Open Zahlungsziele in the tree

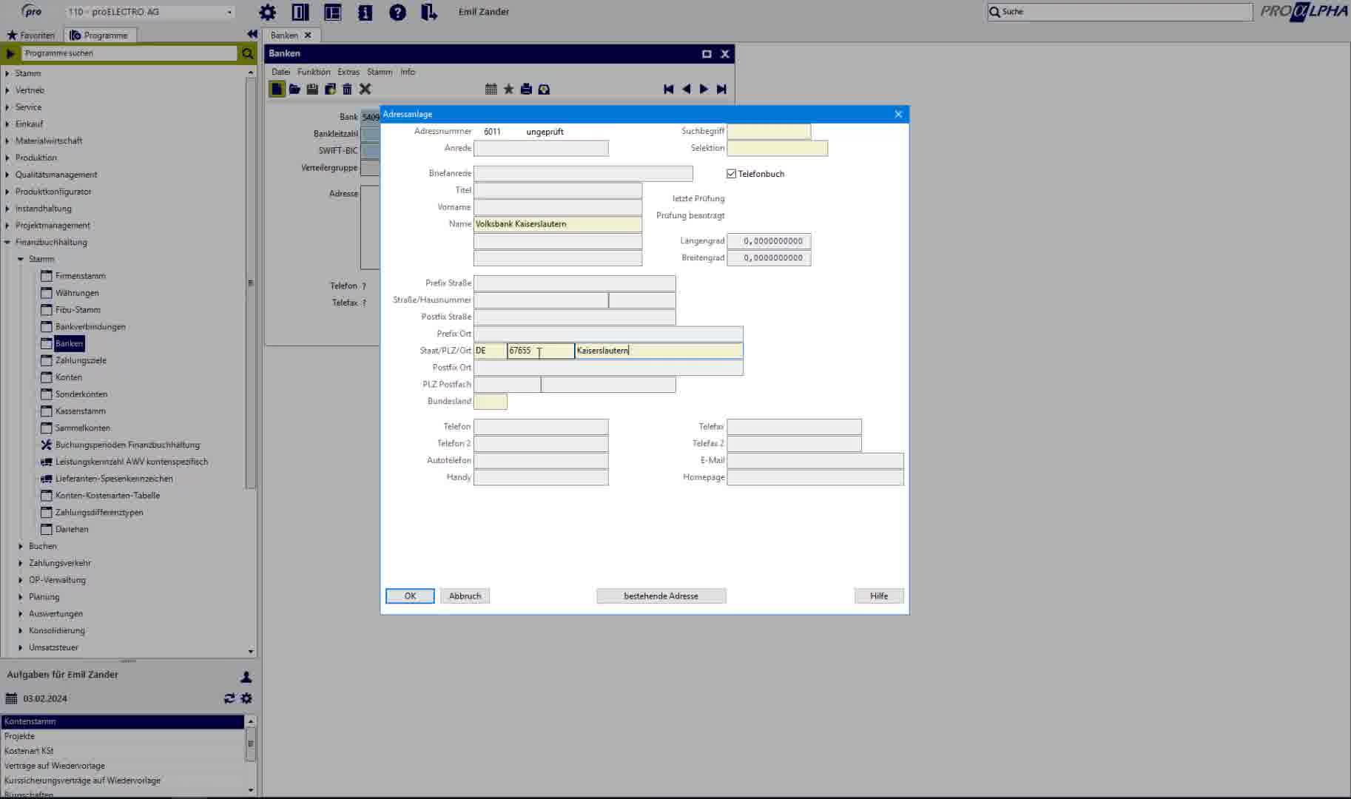81,360
